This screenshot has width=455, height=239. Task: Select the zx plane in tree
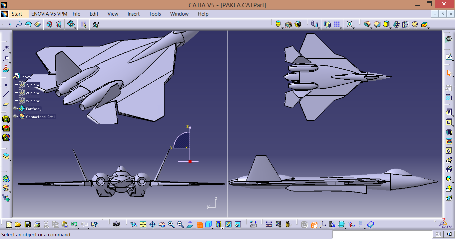[33, 101]
